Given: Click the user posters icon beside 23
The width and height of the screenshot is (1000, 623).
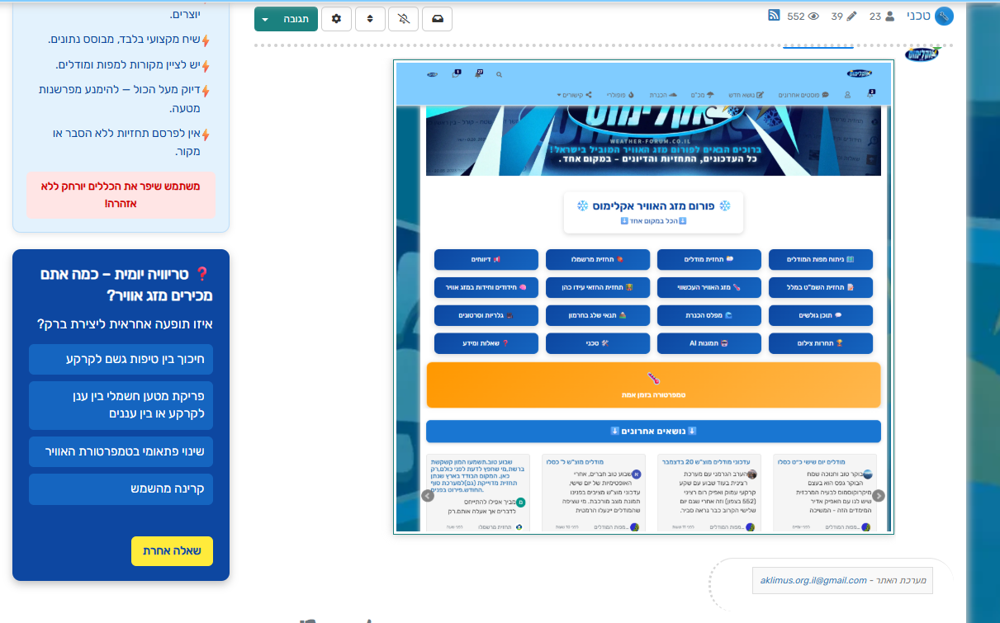Looking at the screenshot, I should coord(889,17).
